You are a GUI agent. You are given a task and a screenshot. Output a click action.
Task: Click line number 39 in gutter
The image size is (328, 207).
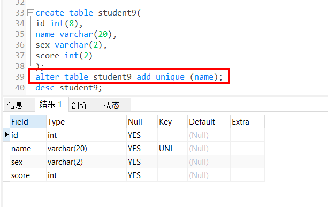pos(20,77)
